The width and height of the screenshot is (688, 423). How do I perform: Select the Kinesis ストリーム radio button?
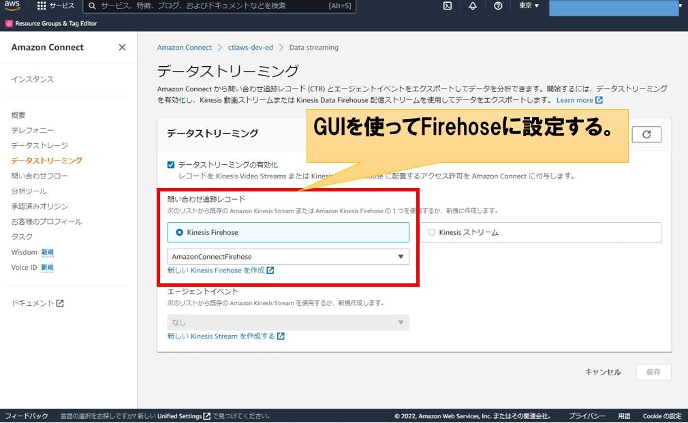[x=431, y=232]
